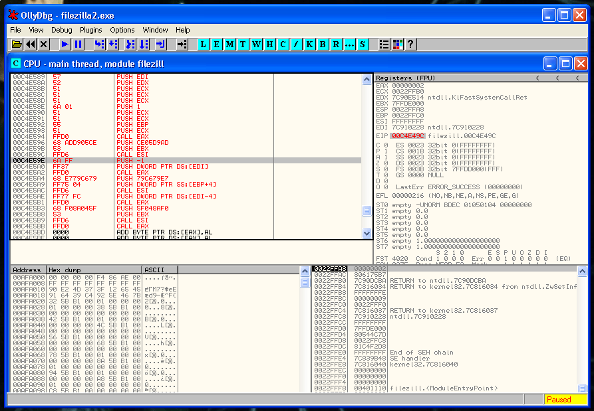Open Call stack window (K button)
This screenshot has height=411, width=594.
[309, 44]
